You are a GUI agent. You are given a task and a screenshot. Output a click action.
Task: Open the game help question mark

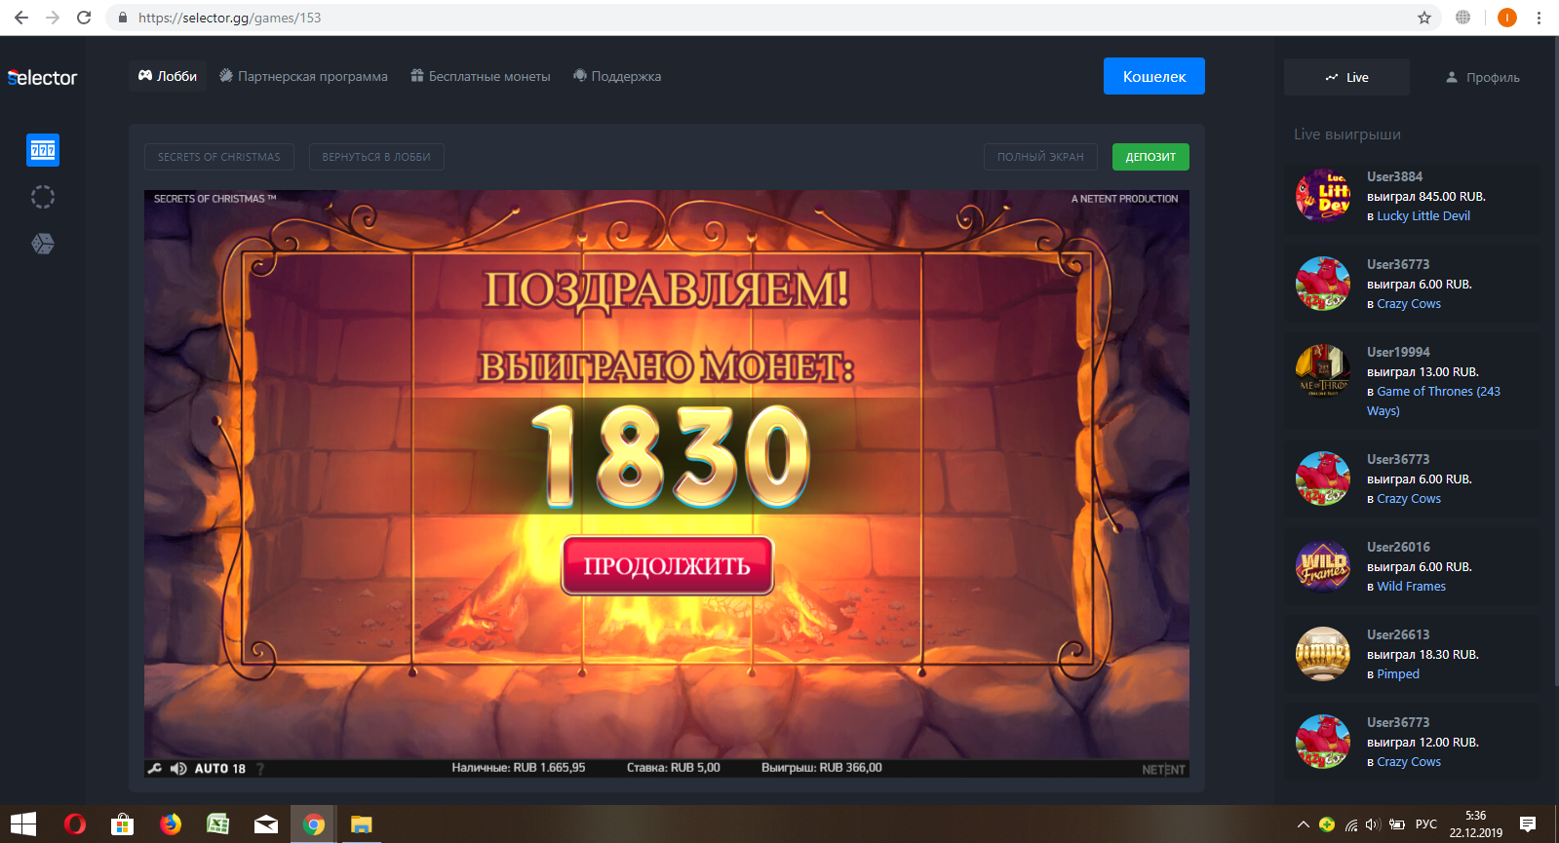pyautogui.click(x=260, y=768)
